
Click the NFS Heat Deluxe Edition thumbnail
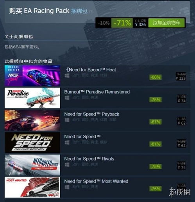tap(32, 75)
